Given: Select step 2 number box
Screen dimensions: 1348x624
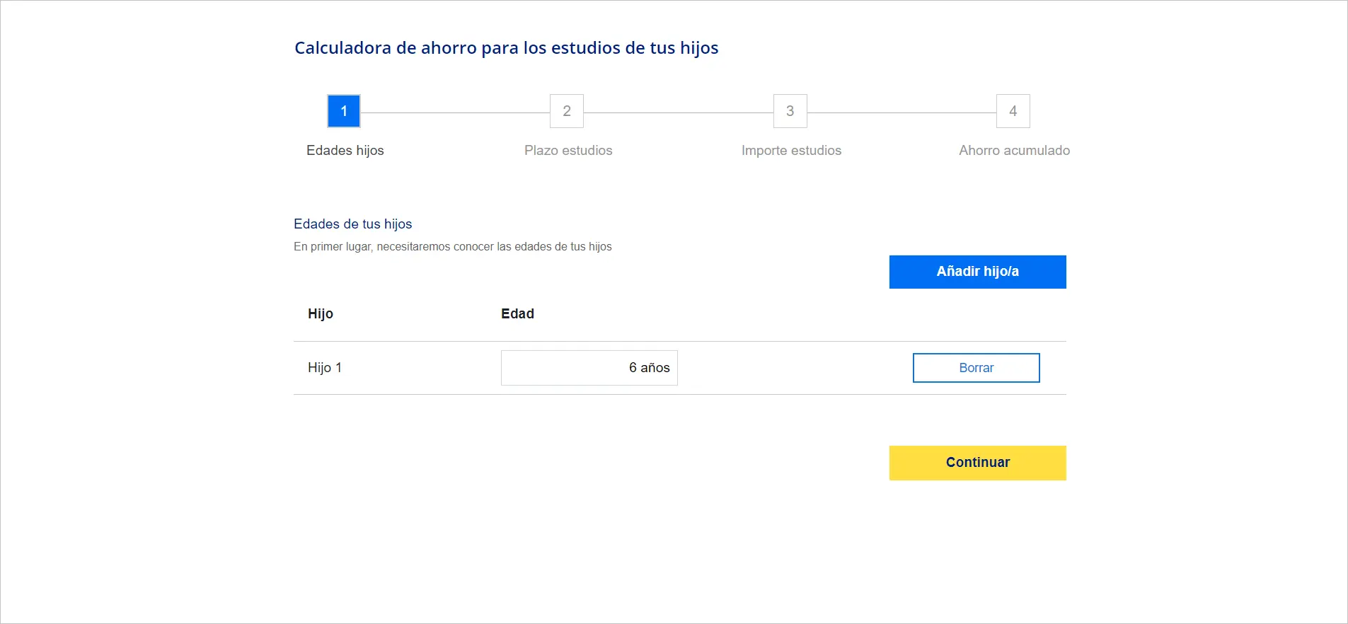Looking at the screenshot, I should (x=567, y=111).
